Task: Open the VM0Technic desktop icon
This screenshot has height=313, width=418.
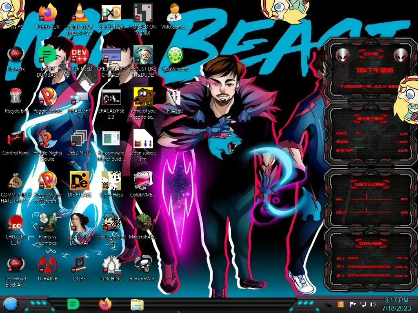Action: 175,13
